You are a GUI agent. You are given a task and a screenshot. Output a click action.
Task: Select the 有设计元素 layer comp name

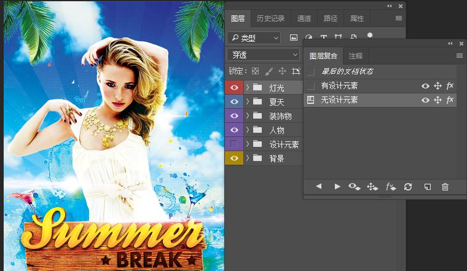point(339,86)
